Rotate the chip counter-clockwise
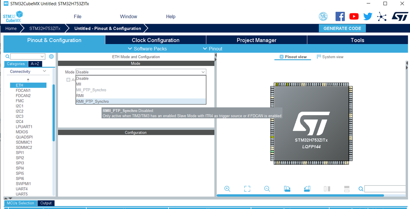Viewport: 410px width, 209px height. point(307,189)
